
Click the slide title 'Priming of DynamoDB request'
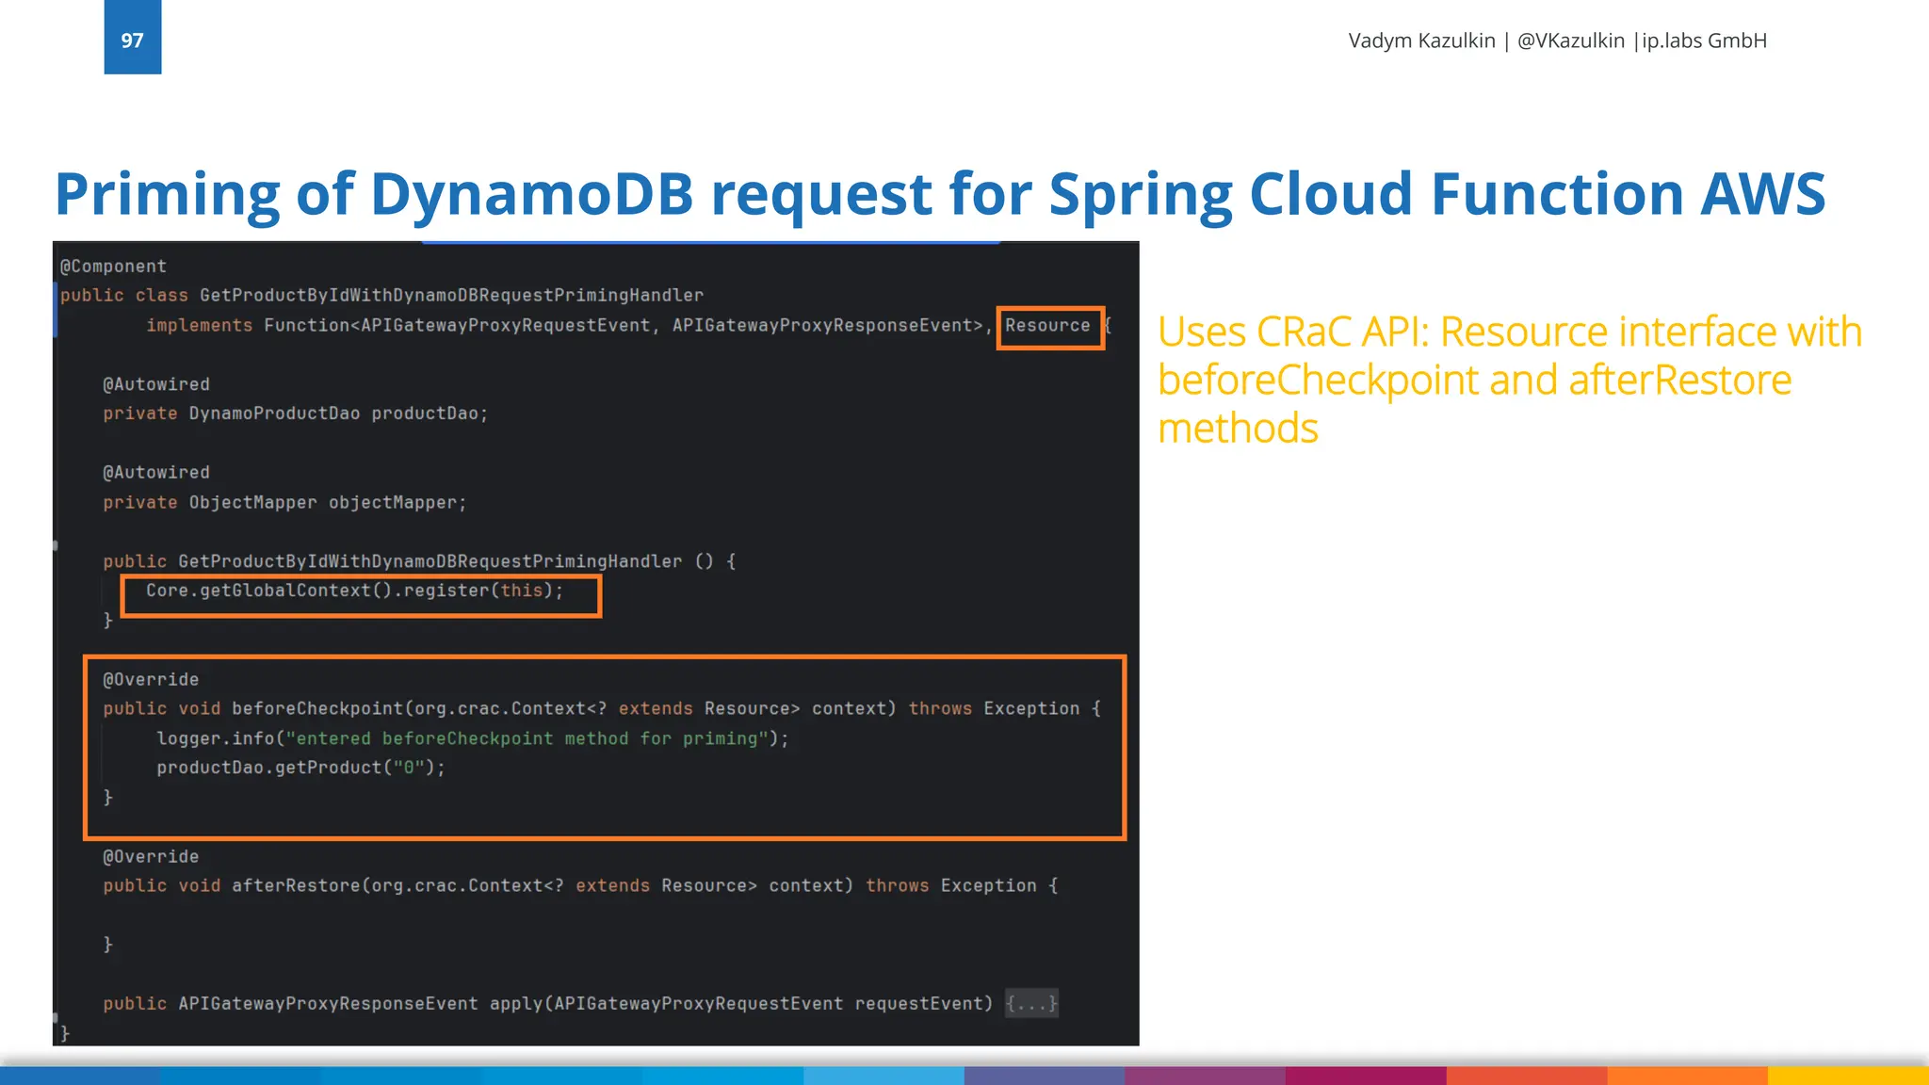coord(502,195)
